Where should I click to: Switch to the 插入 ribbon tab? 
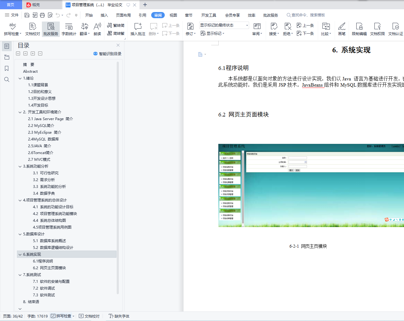(x=104, y=15)
